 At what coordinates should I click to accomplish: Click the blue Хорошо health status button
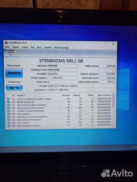[x=14, y=73]
